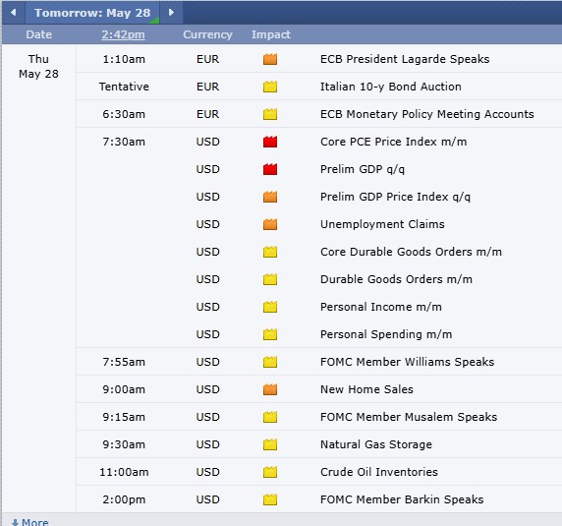Click orange impact icon for Unemployment Claims

[x=270, y=224]
